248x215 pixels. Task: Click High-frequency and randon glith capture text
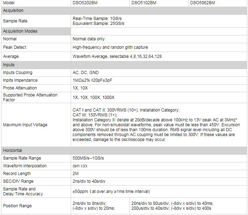pos(110,47)
